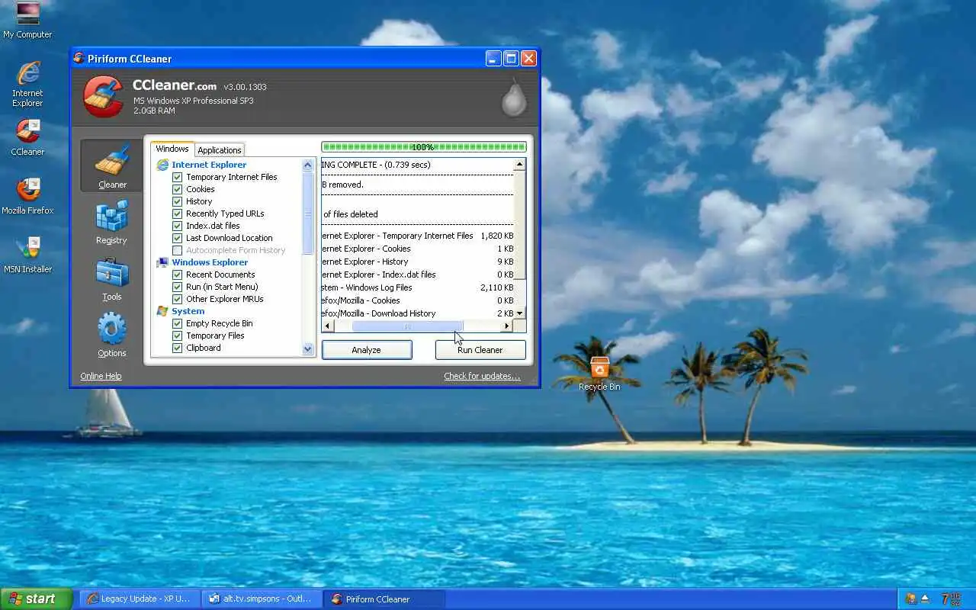Click the Windows Explorer group icon in list
This screenshot has height=610, width=976.
pyautogui.click(x=162, y=262)
